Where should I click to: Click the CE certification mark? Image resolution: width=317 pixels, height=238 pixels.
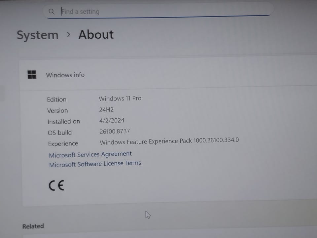(x=56, y=185)
